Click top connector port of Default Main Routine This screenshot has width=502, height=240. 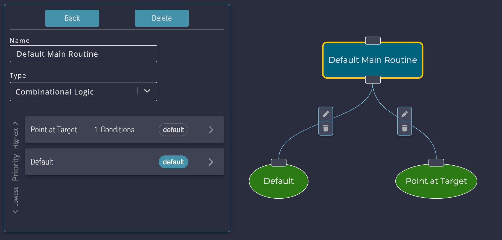coord(373,41)
